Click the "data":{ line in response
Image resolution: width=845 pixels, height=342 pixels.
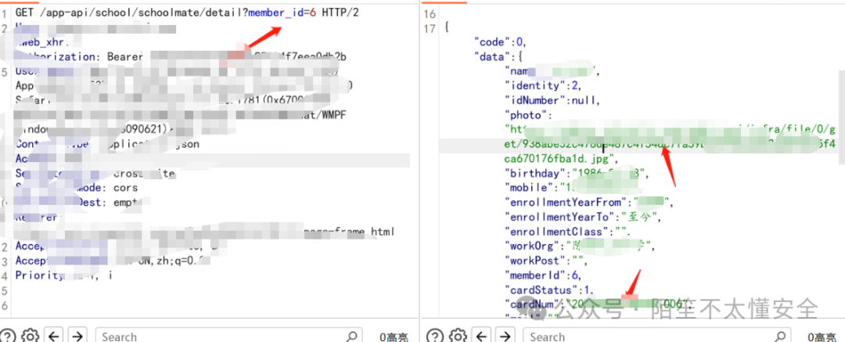(x=499, y=56)
